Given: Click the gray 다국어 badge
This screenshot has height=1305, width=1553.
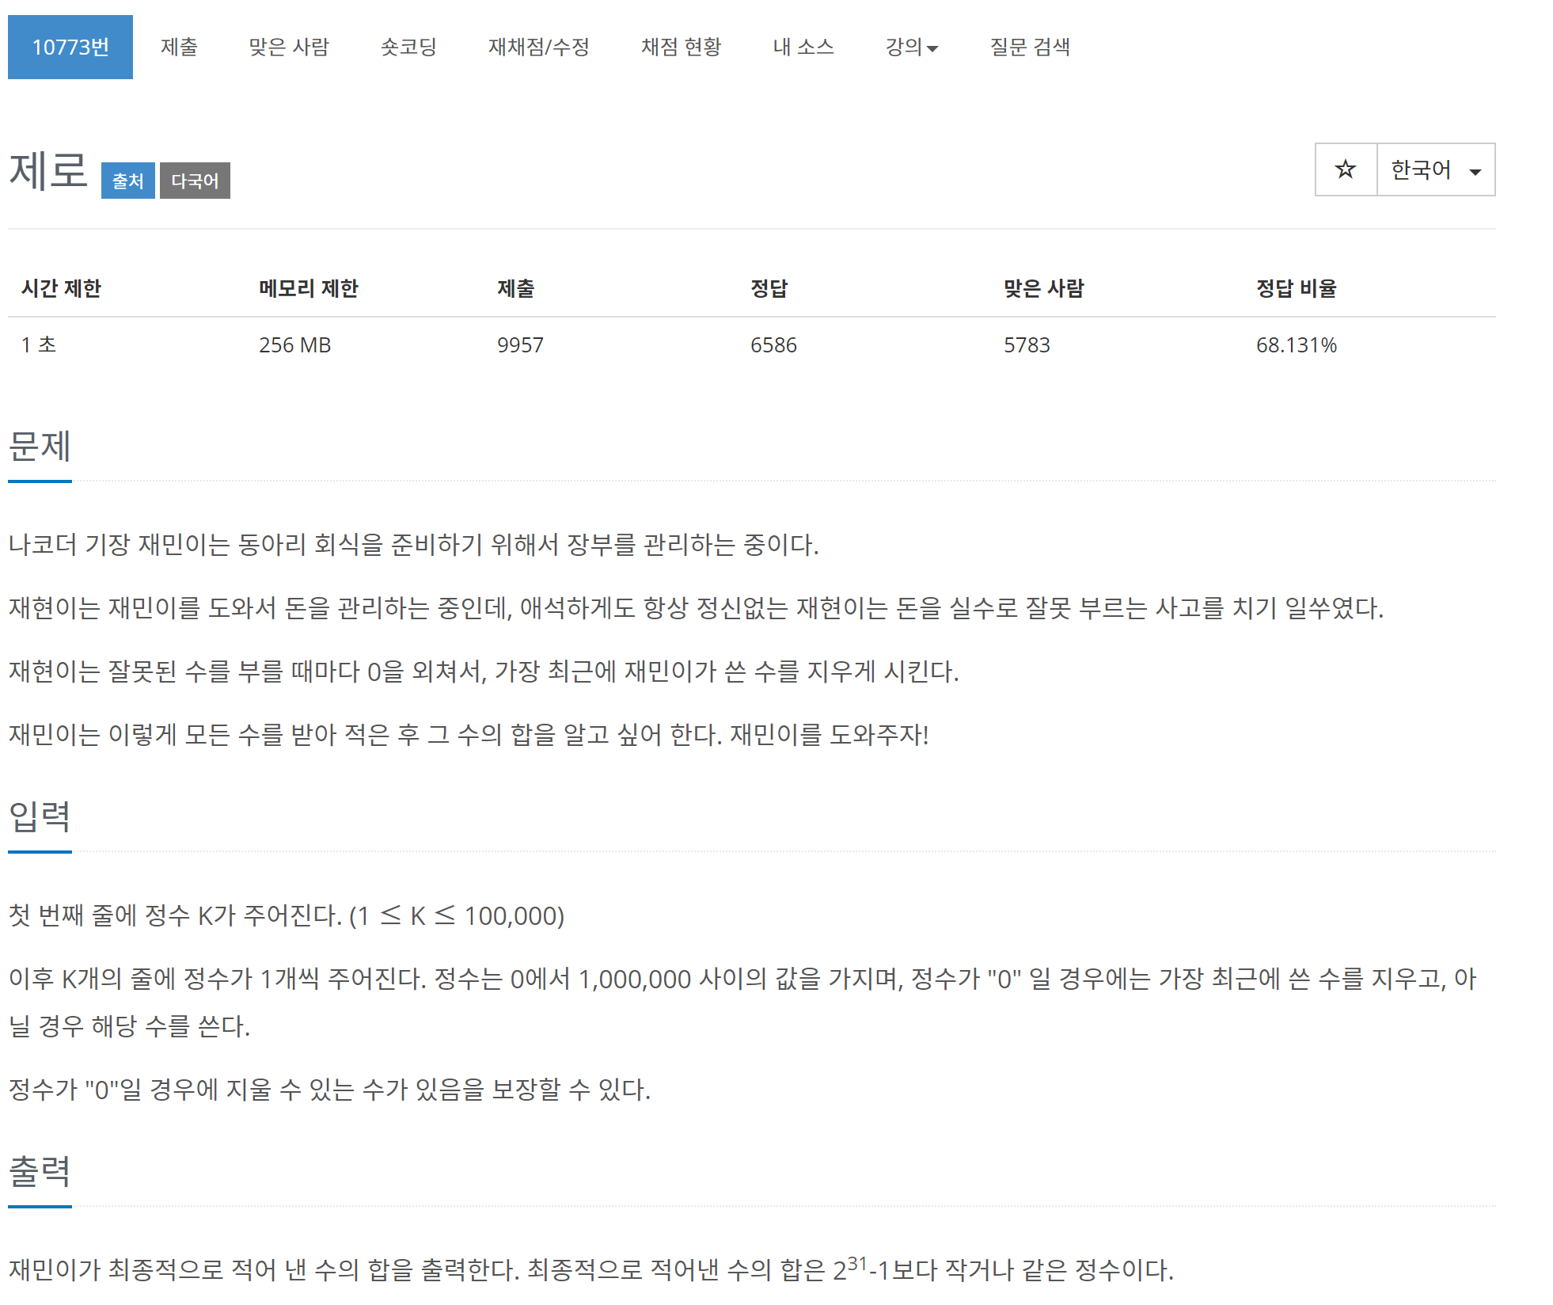Looking at the screenshot, I should 195,181.
